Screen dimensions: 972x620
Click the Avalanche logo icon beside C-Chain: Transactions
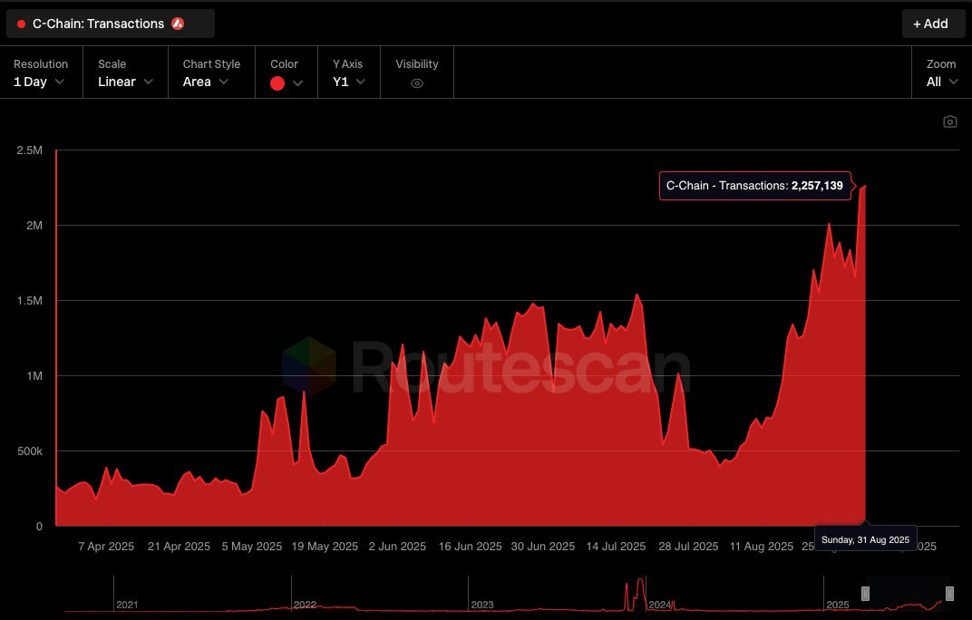pos(178,24)
